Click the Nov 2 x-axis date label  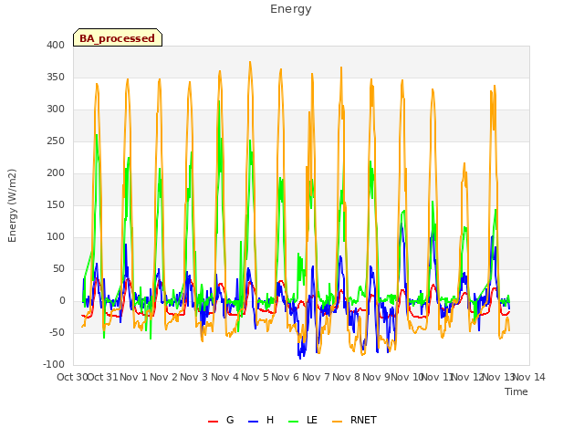pos(164,377)
